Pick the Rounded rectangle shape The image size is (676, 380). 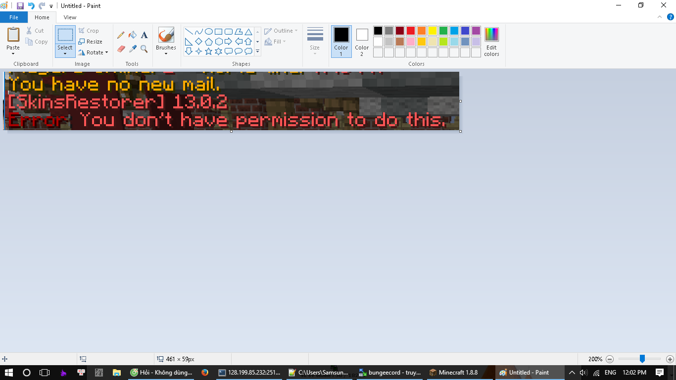click(x=228, y=31)
